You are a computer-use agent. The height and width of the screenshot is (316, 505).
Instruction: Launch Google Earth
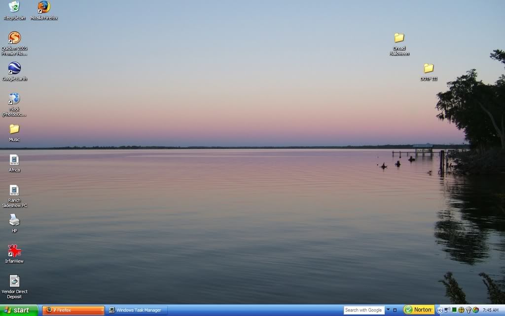tap(14, 69)
